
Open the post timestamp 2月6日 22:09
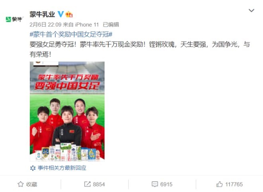click(x=45, y=25)
